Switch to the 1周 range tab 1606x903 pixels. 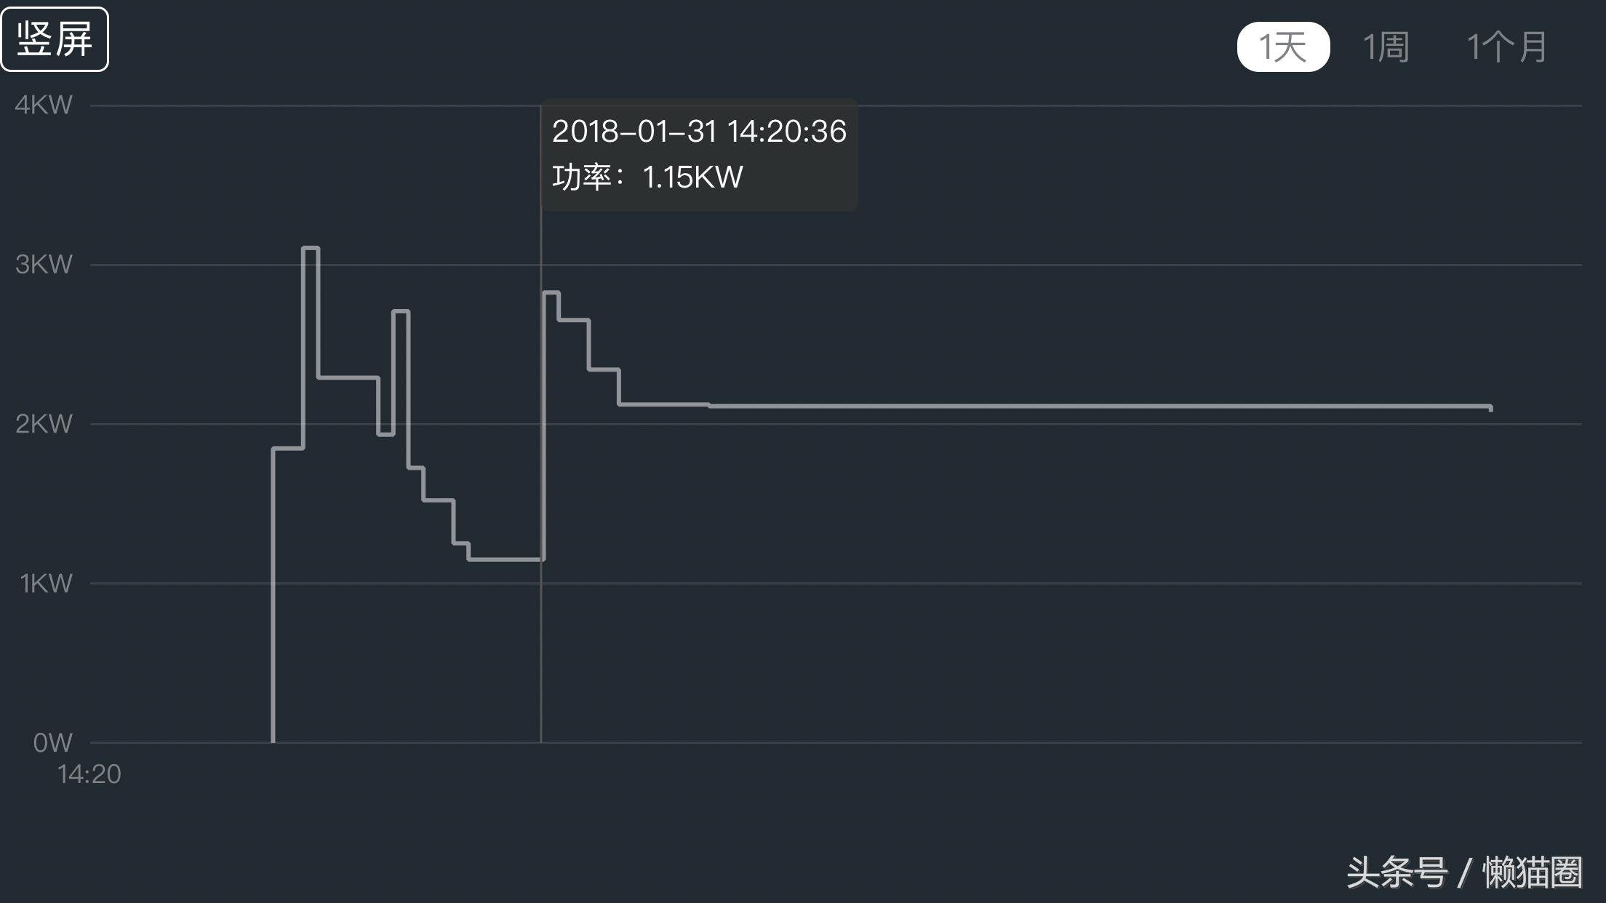pyautogui.click(x=1386, y=47)
